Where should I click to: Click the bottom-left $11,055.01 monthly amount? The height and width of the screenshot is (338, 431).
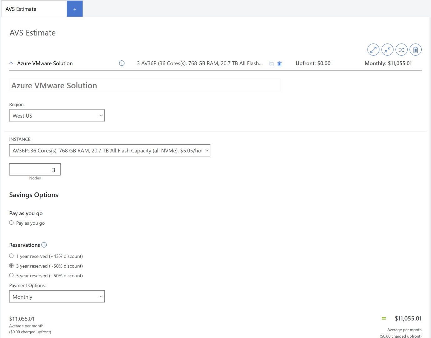click(22, 319)
